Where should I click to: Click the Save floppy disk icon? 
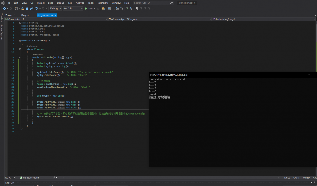coord(27,8)
